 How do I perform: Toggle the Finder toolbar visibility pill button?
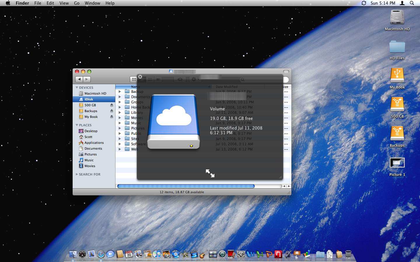[x=286, y=72]
